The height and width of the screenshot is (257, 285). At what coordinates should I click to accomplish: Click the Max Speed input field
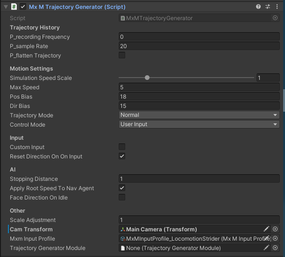pyautogui.click(x=199, y=87)
